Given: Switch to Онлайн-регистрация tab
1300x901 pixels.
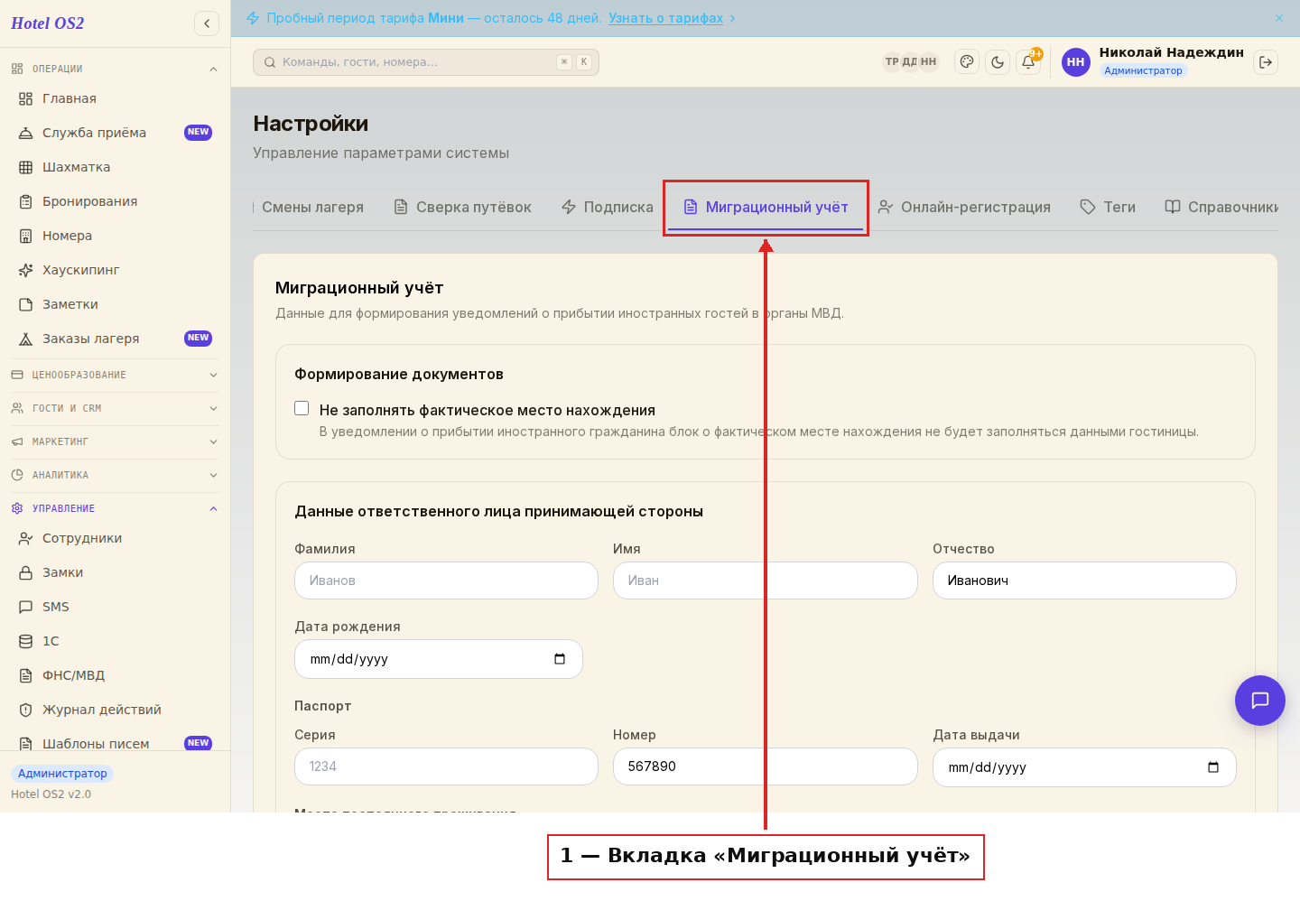Looking at the screenshot, I should (x=964, y=207).
